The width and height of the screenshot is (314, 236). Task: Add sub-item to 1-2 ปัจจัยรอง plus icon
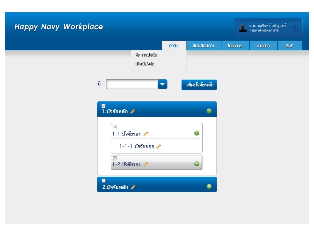point(197,164)
